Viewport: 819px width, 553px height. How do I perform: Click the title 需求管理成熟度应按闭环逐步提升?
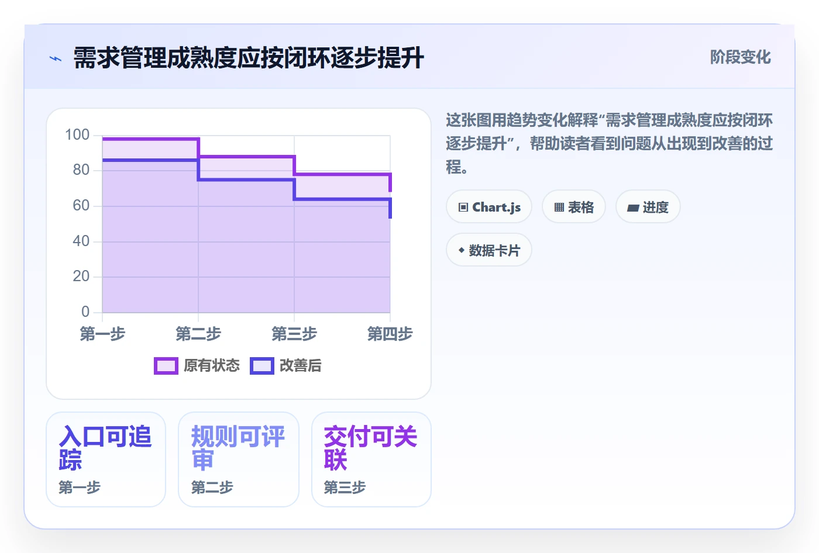(x=249, y=58)
